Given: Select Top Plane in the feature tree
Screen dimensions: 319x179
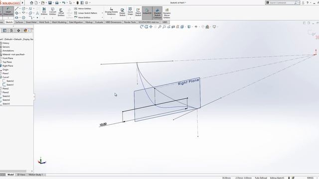Looking at the screenshot, I should (x=7, y=62).
